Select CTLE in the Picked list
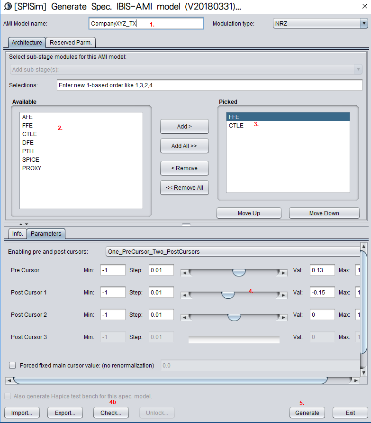The height and width of the screenshot is (423, 371). 236,125
